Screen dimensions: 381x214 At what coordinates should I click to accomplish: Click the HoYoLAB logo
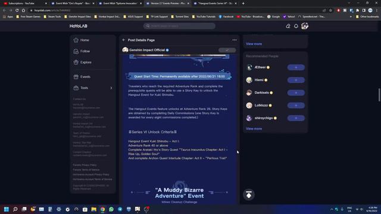[78, 26]
